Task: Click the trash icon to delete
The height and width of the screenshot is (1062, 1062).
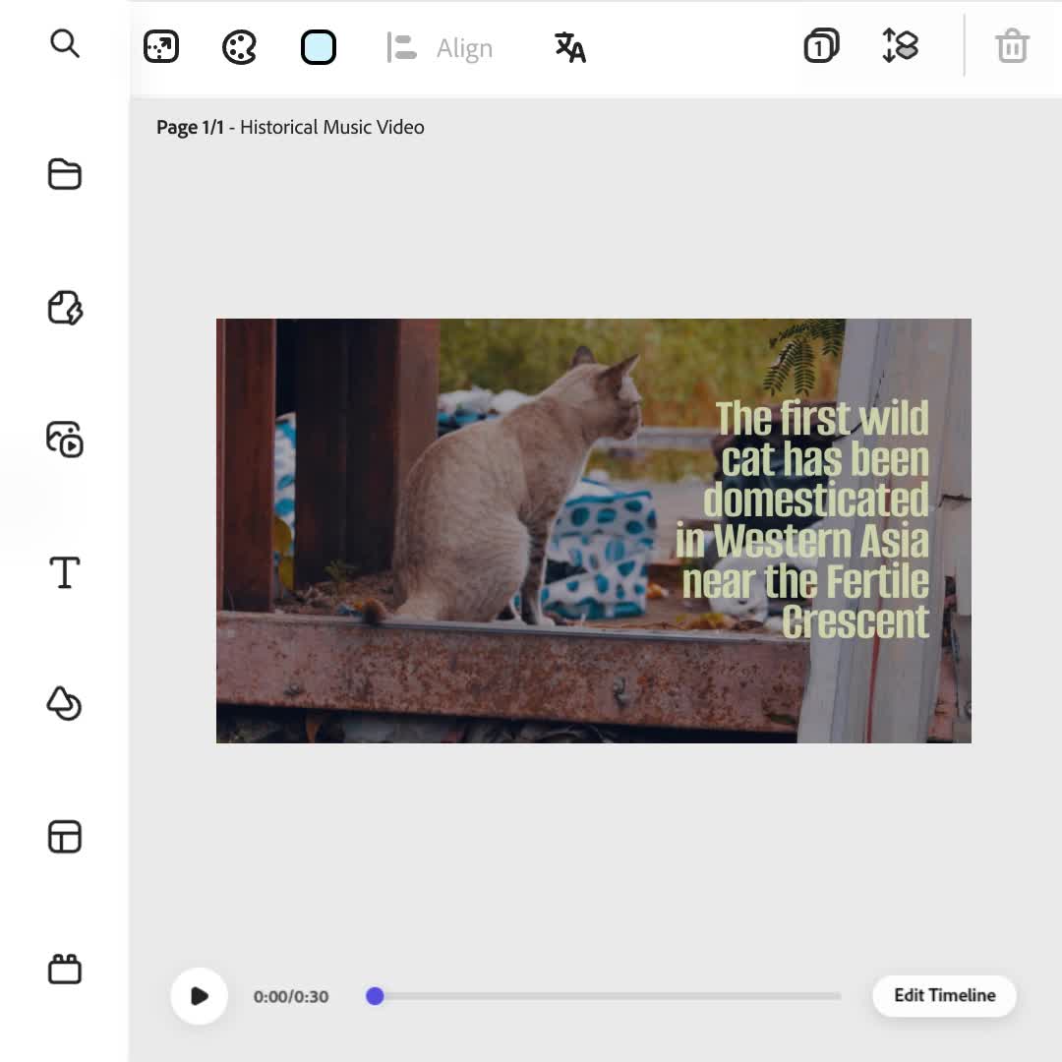Action: [1012, 46]
